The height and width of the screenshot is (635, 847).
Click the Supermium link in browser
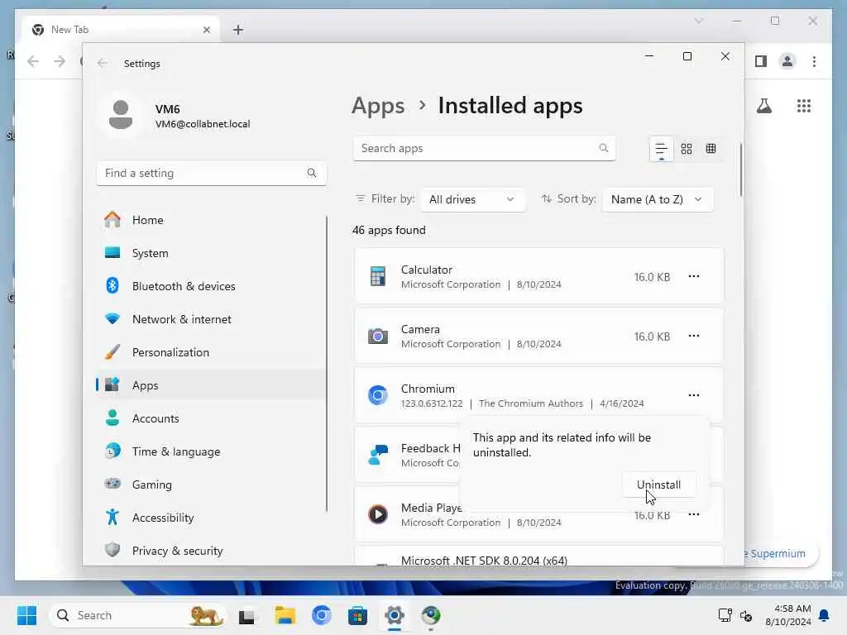tap(778, 553)
